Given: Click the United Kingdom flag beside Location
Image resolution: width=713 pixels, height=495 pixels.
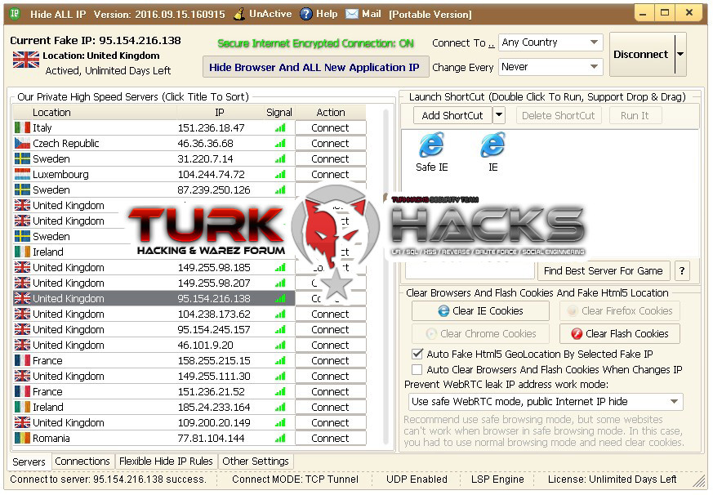Looking at the screenshot, I should (26, 59).
